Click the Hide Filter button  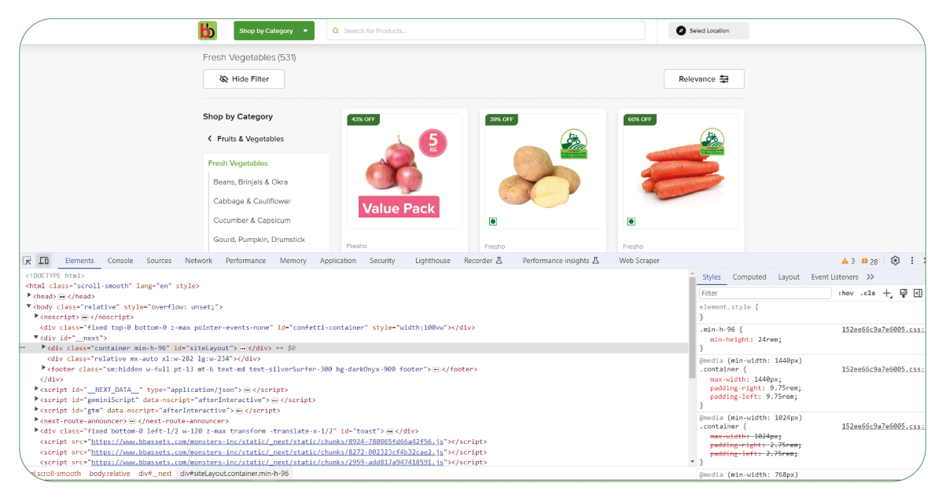click(x=244, y=79)
